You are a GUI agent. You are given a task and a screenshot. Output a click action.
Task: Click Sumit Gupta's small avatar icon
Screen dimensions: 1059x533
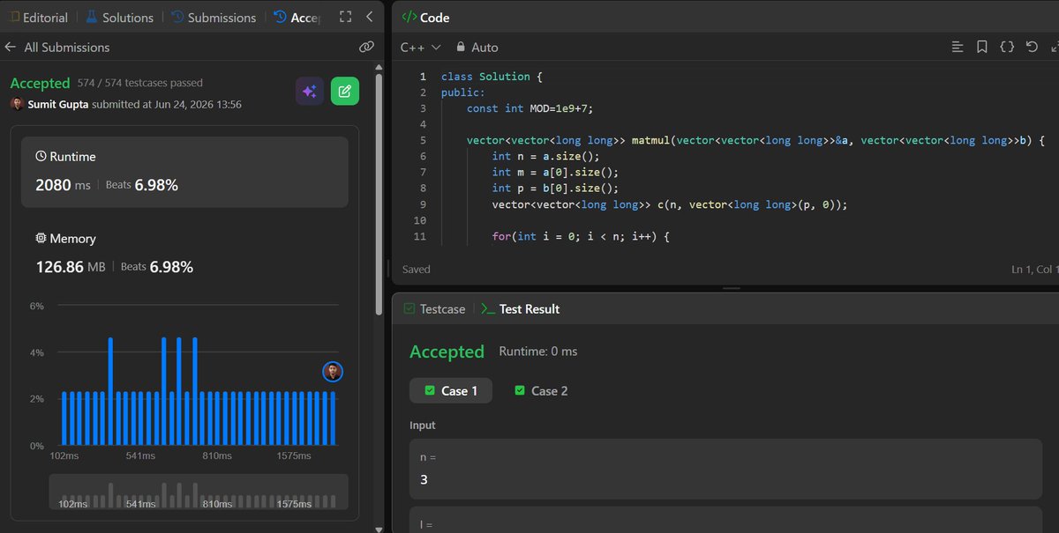point(17,104)
